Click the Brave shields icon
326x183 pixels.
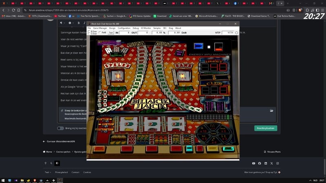(300, 10)
